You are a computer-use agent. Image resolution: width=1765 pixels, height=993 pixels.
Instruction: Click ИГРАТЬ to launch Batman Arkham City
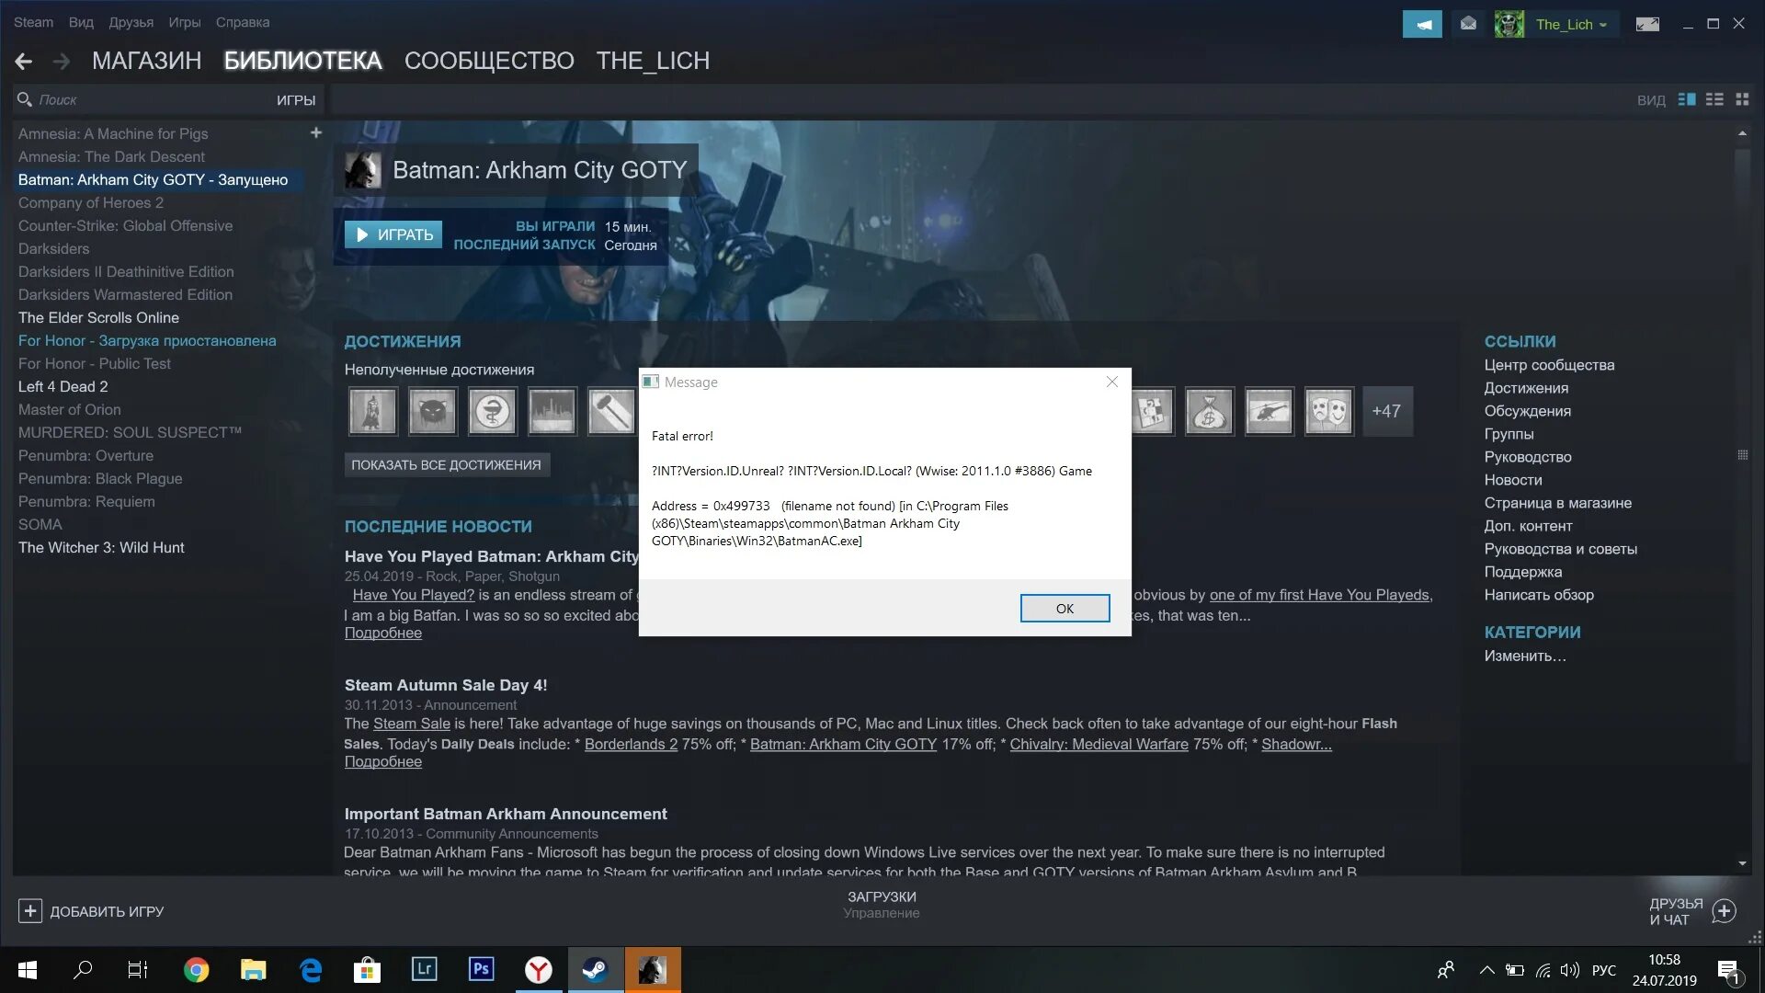click(x=393, y=233)
